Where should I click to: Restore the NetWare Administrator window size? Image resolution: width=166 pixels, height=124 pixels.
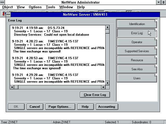tap(164, 2)
